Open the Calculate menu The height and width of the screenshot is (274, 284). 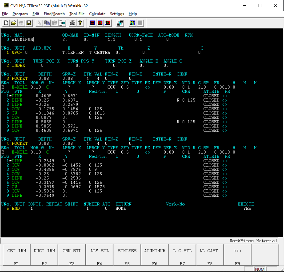pyautogui.click(x=97, y=14)
